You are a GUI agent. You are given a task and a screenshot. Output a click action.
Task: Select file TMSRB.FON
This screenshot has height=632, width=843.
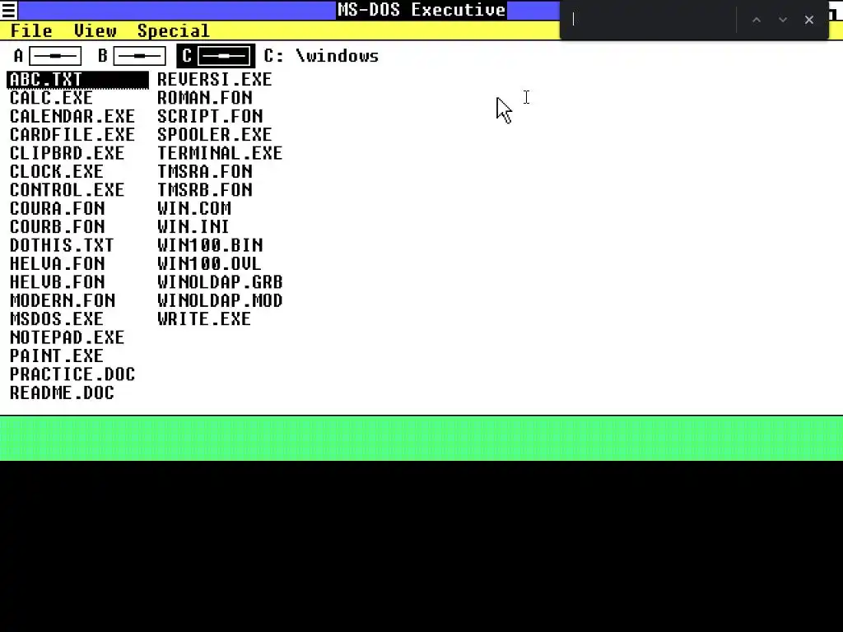204,190
